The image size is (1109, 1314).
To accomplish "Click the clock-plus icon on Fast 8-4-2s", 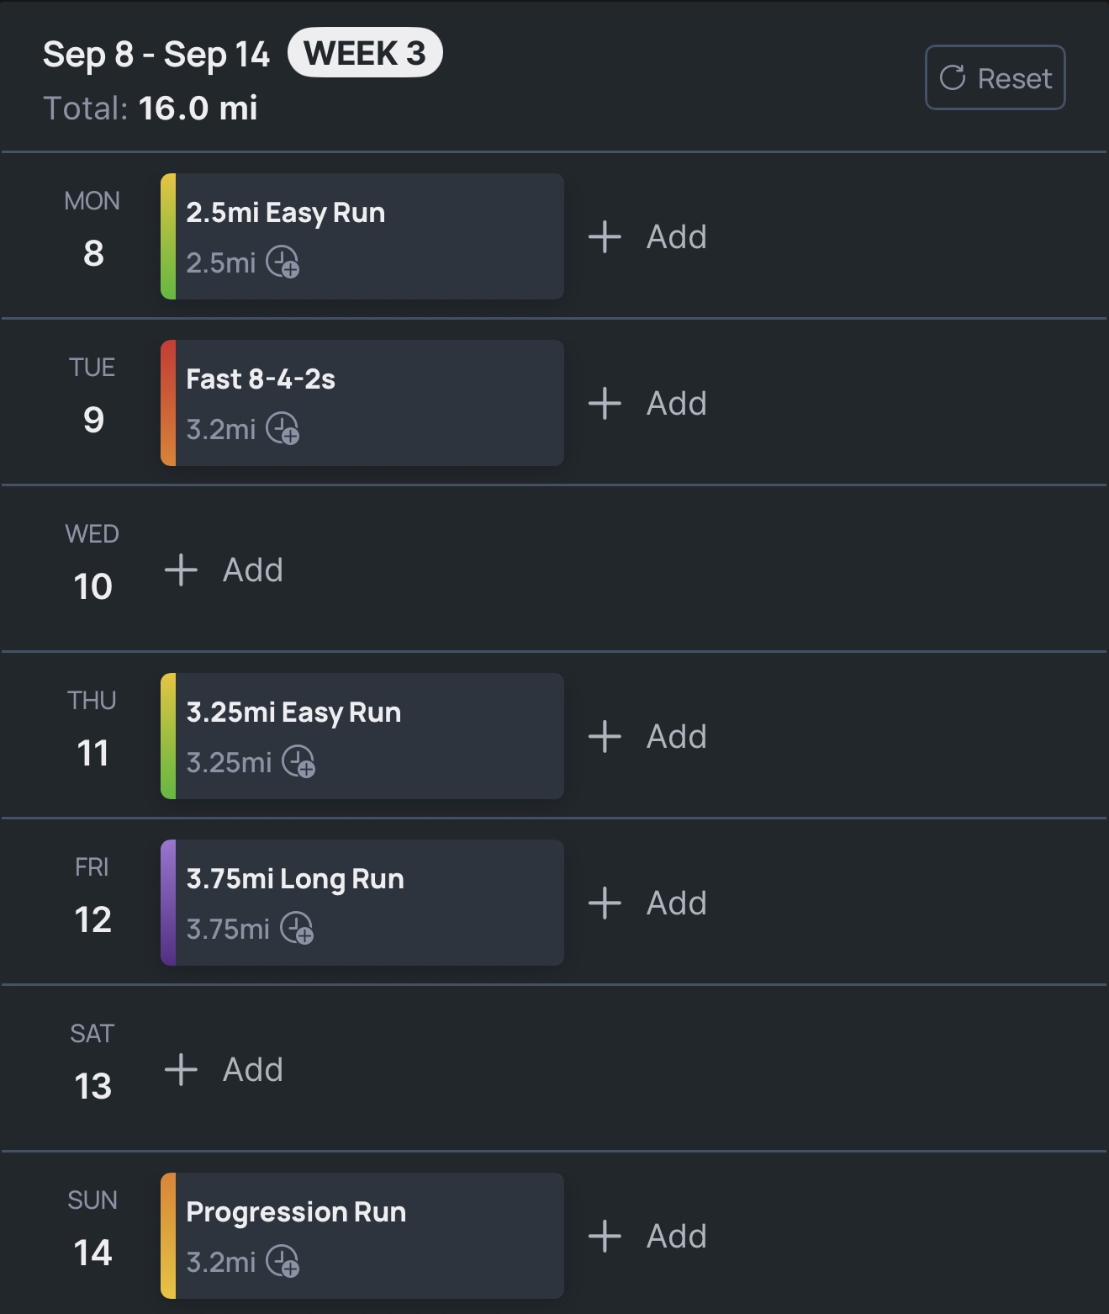I will pyautogui.click(x=283, y=429).
